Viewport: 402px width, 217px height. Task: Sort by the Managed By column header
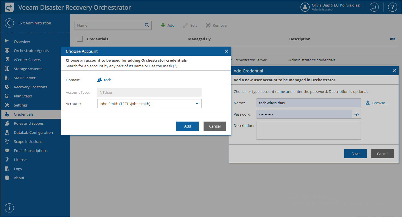pos(199,39)
